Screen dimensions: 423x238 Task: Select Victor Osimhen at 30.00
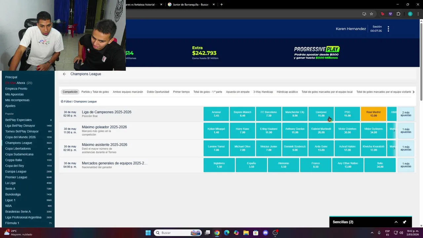tap(347, 131)
